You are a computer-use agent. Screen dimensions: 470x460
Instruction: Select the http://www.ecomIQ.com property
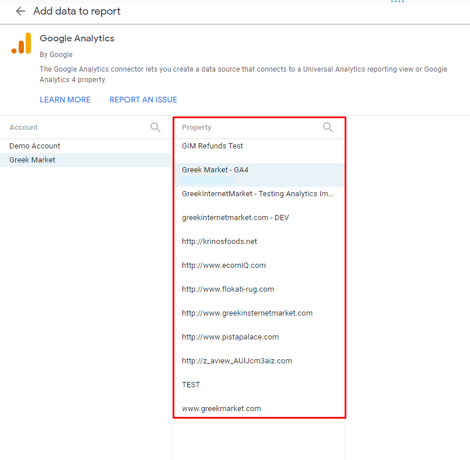(224, 266)
